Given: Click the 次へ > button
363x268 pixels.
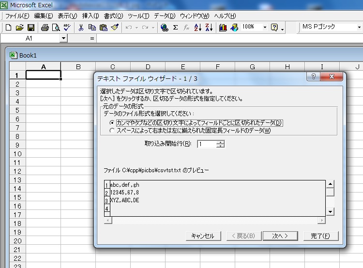Looking at the screenshot, I should tap(280, 236).
